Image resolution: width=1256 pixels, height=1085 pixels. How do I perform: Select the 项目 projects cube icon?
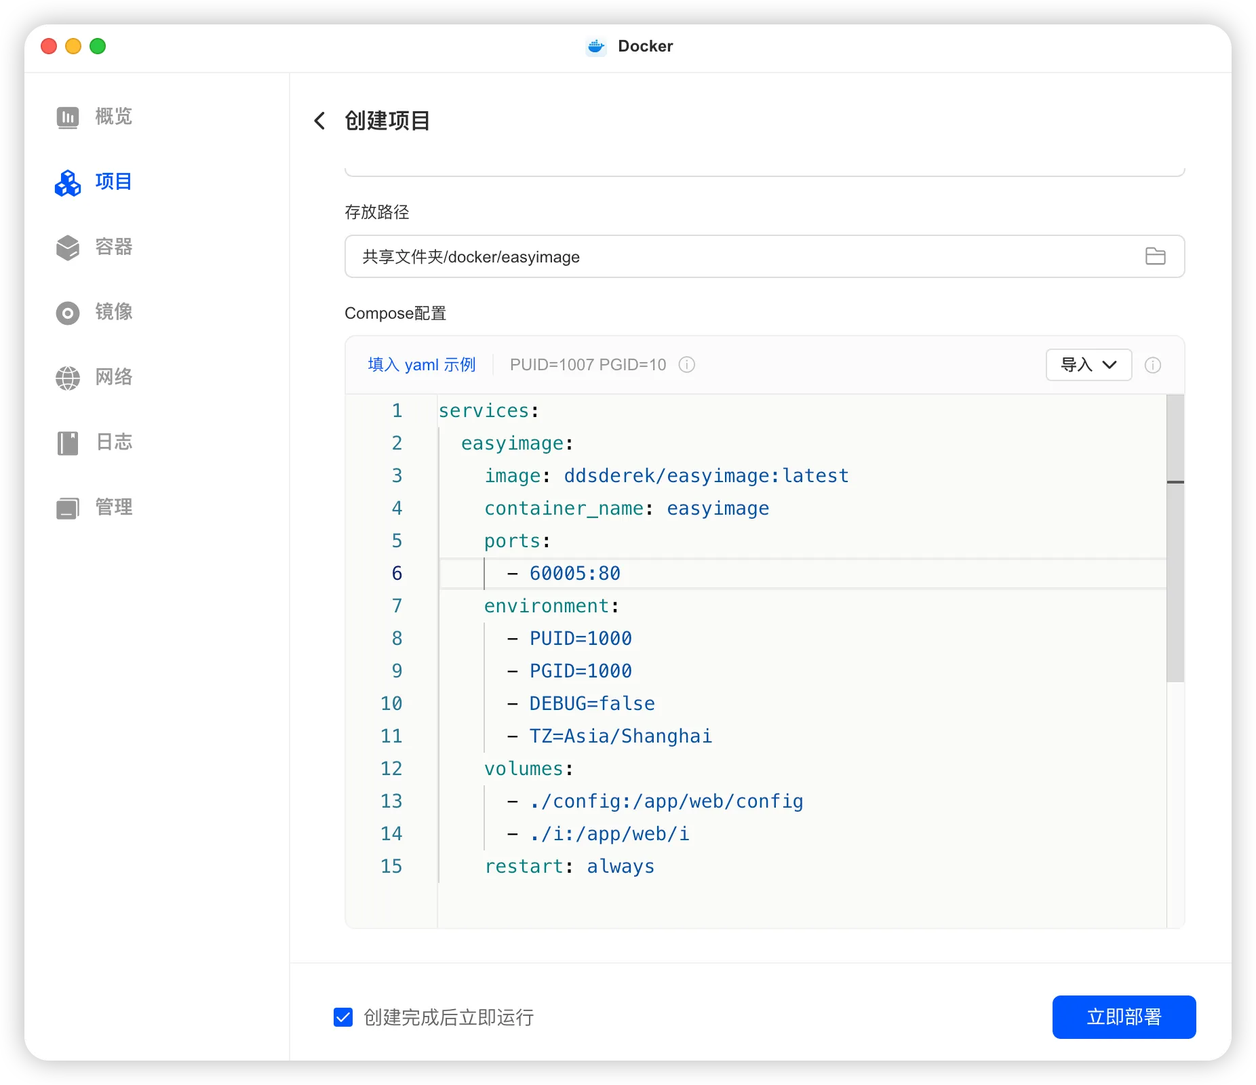[x=67, y=182]
